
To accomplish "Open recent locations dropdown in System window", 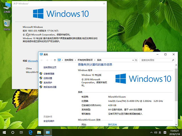I will tap(51, 60).
